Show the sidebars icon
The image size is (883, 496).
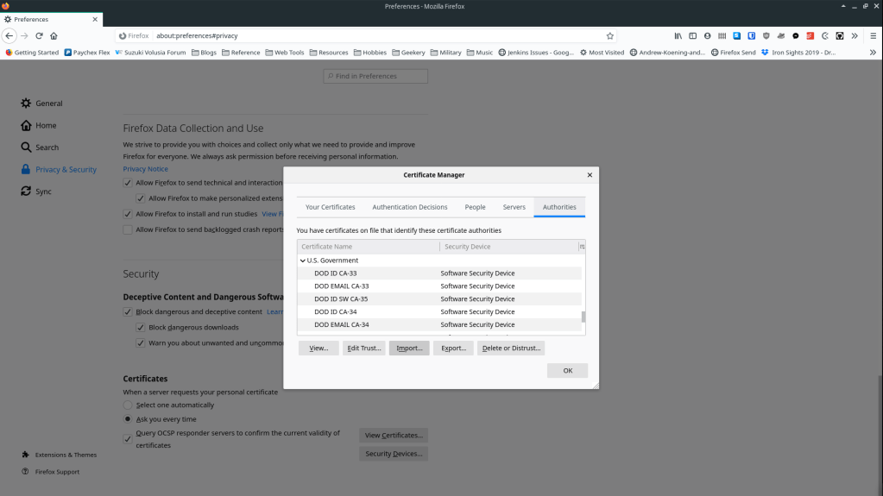[692, 35]
